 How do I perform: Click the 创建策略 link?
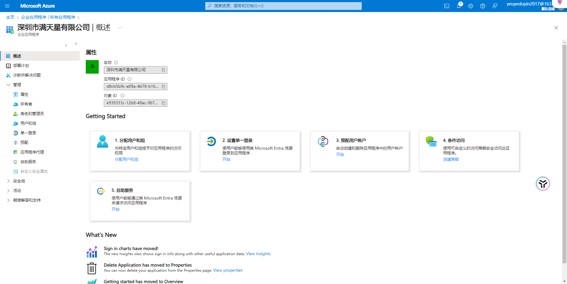coord(451,159)
